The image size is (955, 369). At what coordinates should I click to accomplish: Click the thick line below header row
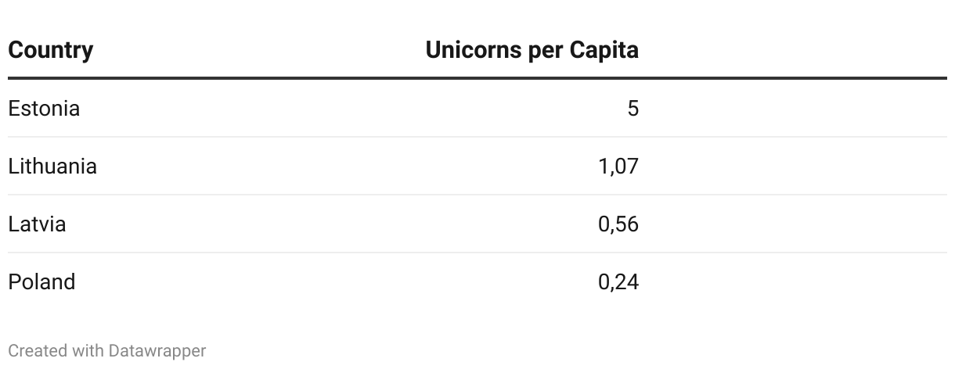click(x=477, y=78)
